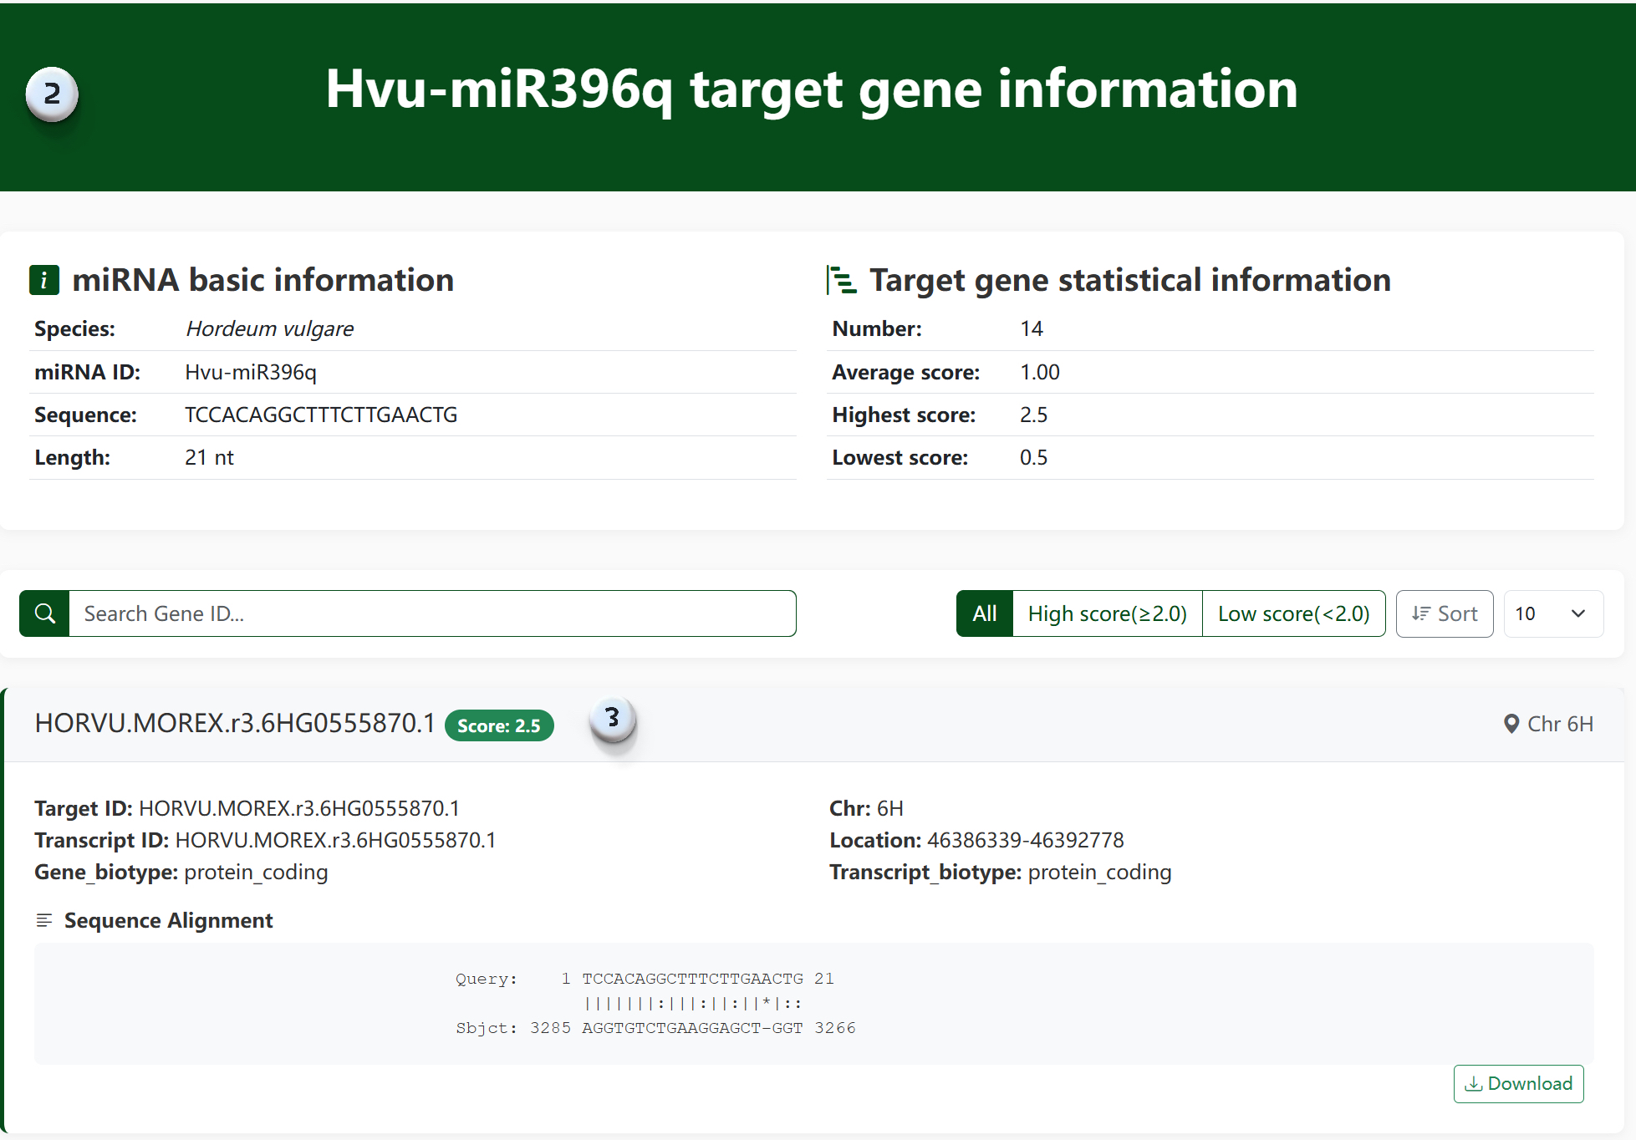Click the Average score value 1.00
The image size is (1636, 1140).
[x=1040, y=372]
